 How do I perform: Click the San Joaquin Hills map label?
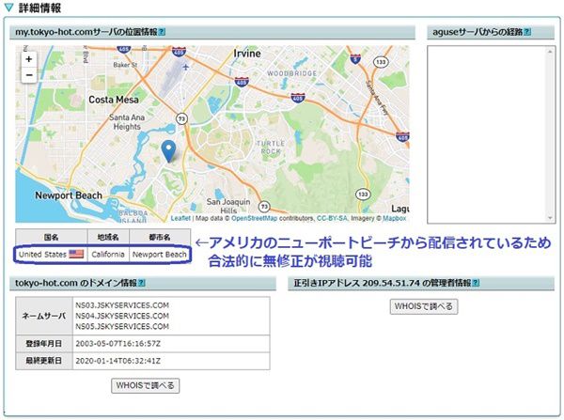pyautogui.click(x=228, y=206)
